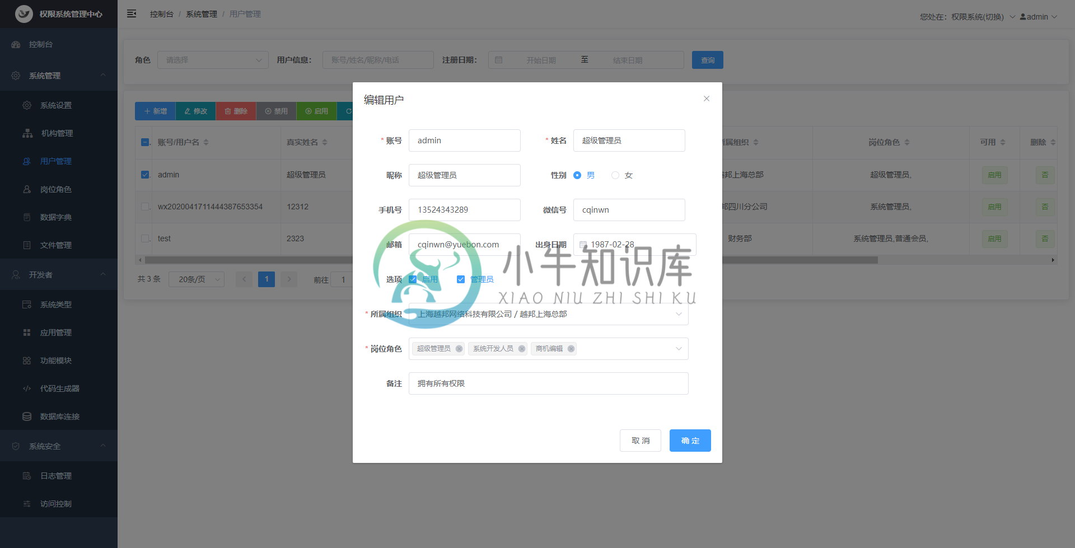Click the 手机号 input field
The height and width of the screenshot is (548, 1075).
click(x=465, y=210)
